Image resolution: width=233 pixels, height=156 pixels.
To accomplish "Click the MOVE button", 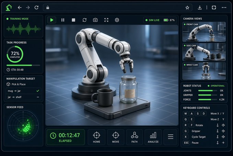I will pos(116,137).
